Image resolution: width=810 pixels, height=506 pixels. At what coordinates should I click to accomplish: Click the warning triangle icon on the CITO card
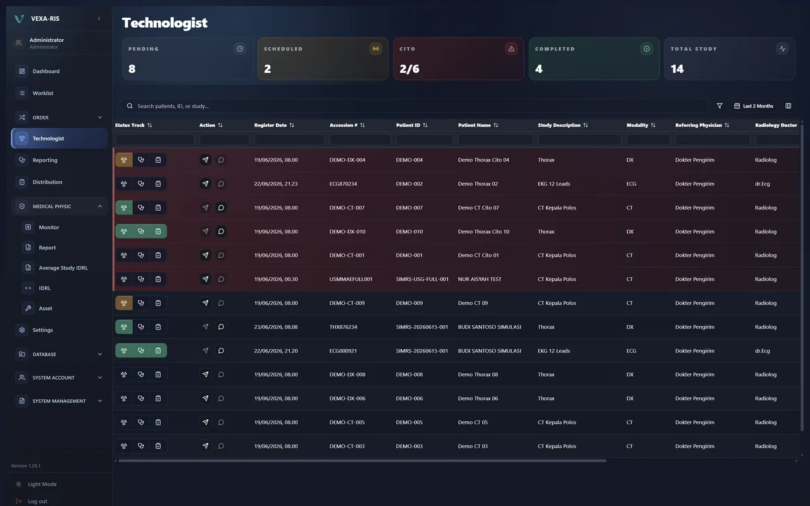[x=511, y=49]
